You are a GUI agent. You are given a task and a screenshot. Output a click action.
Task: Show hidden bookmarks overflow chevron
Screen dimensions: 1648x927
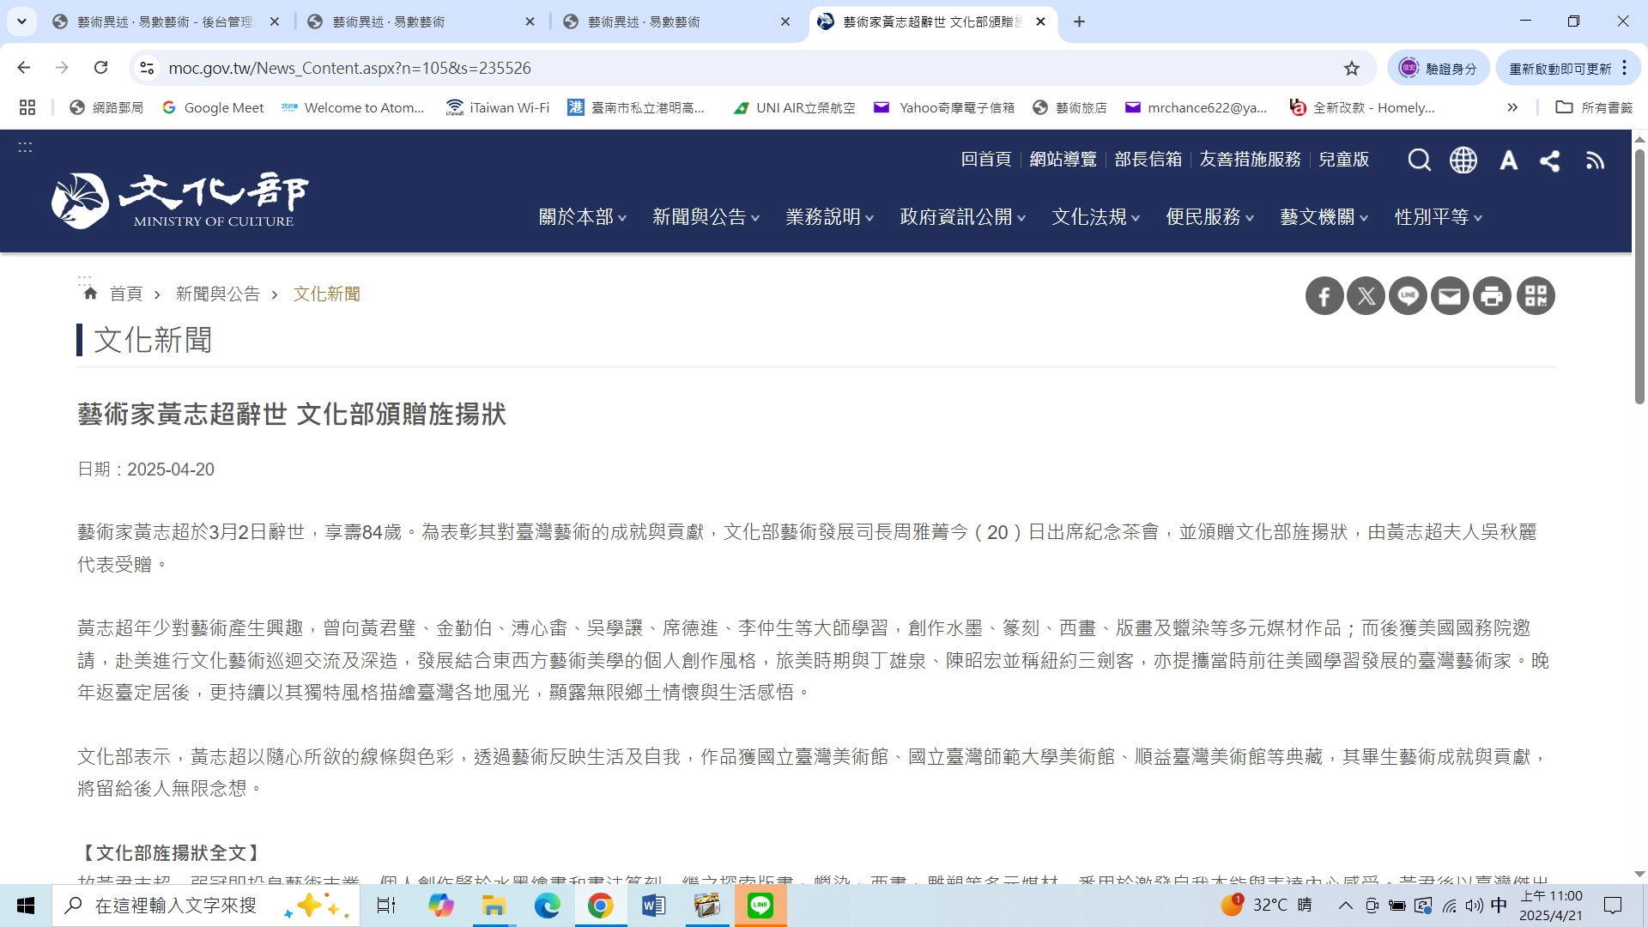point(1512,107)
